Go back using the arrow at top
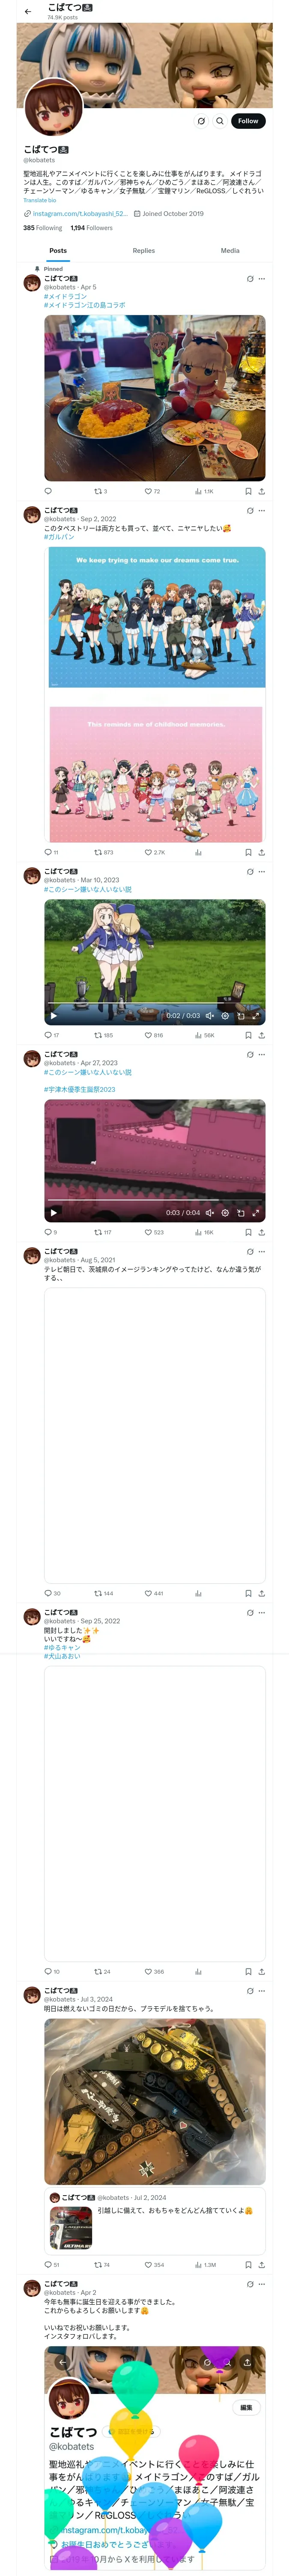 click(28, 11)
